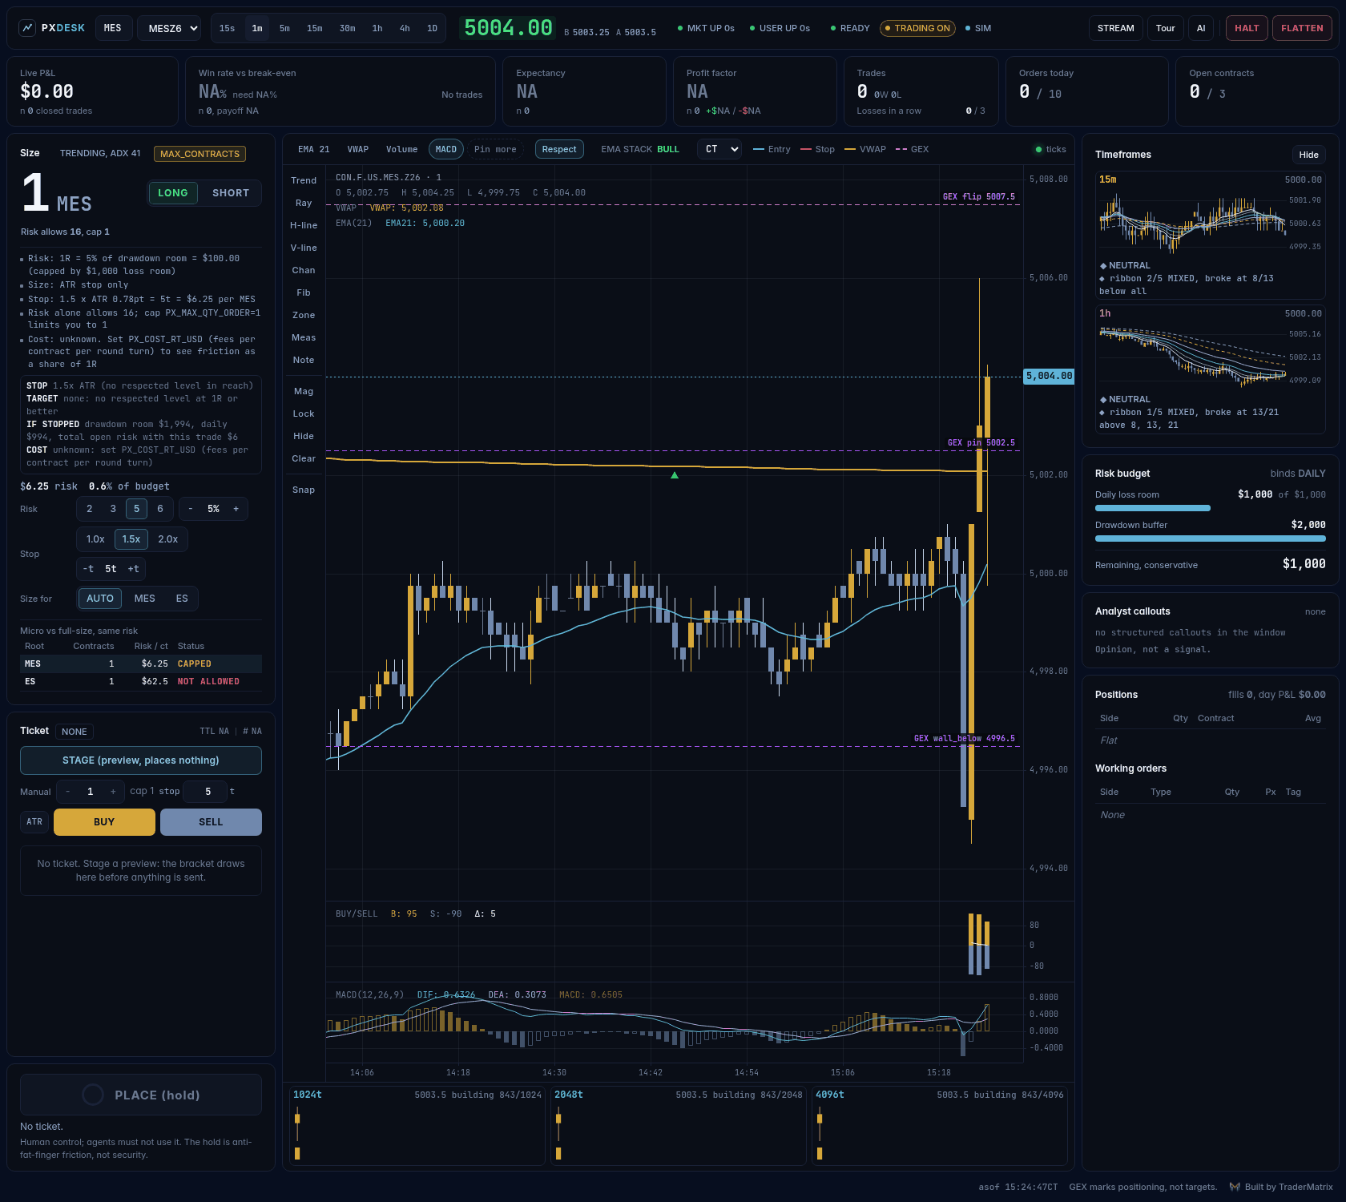Select the 4h timeframe tab

point(405,28)
